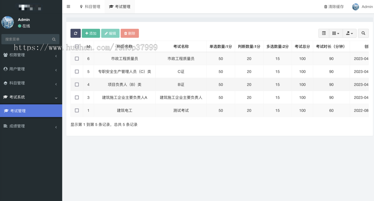This screenshot has width=374, height=201.
Task: Click the 考试时长（分钟） column header
Action: (x=331, y=47)
